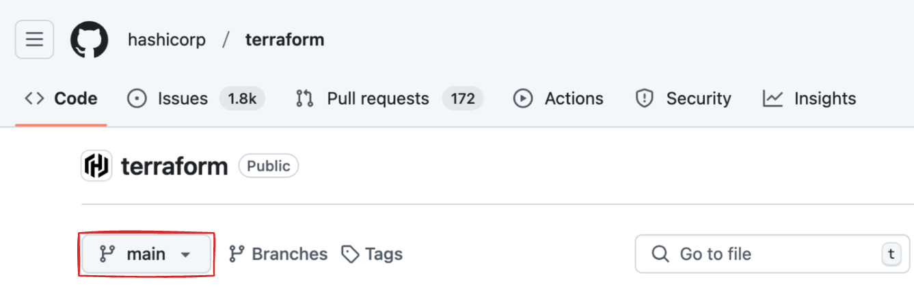Go to the Pull requests tab

377,98
